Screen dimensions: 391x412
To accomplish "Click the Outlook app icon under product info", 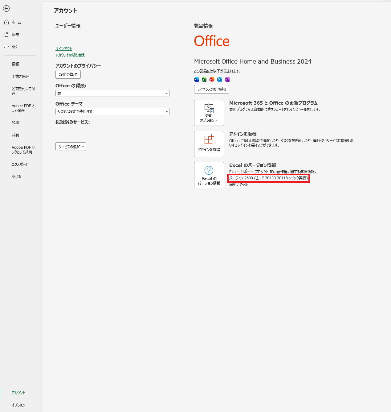I will pyautogui.click(x=219, y=79).
